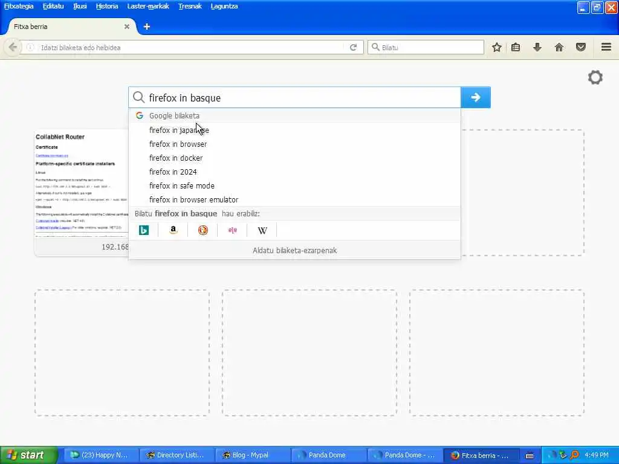Click the blue search go arrow

(x=476, y=97)
